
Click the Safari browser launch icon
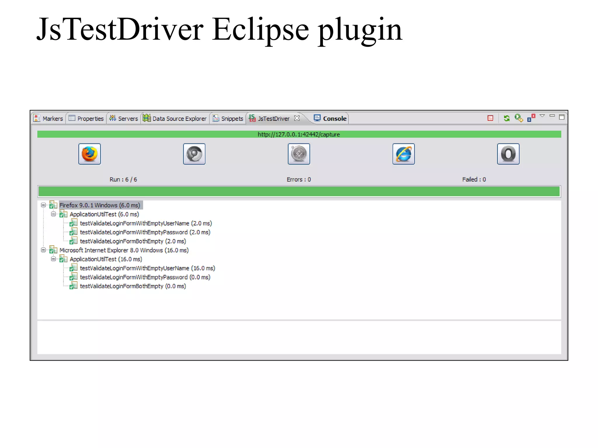click(299, 154)
